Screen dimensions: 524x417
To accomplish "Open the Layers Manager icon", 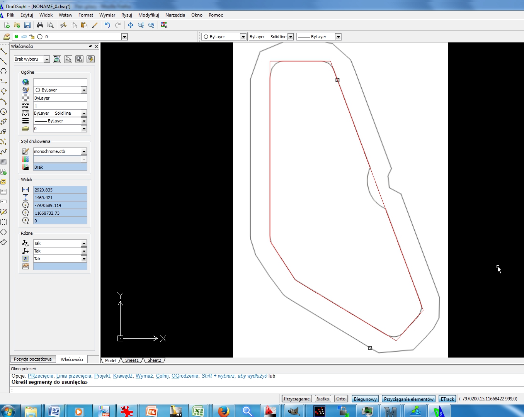I will [6, 37].
